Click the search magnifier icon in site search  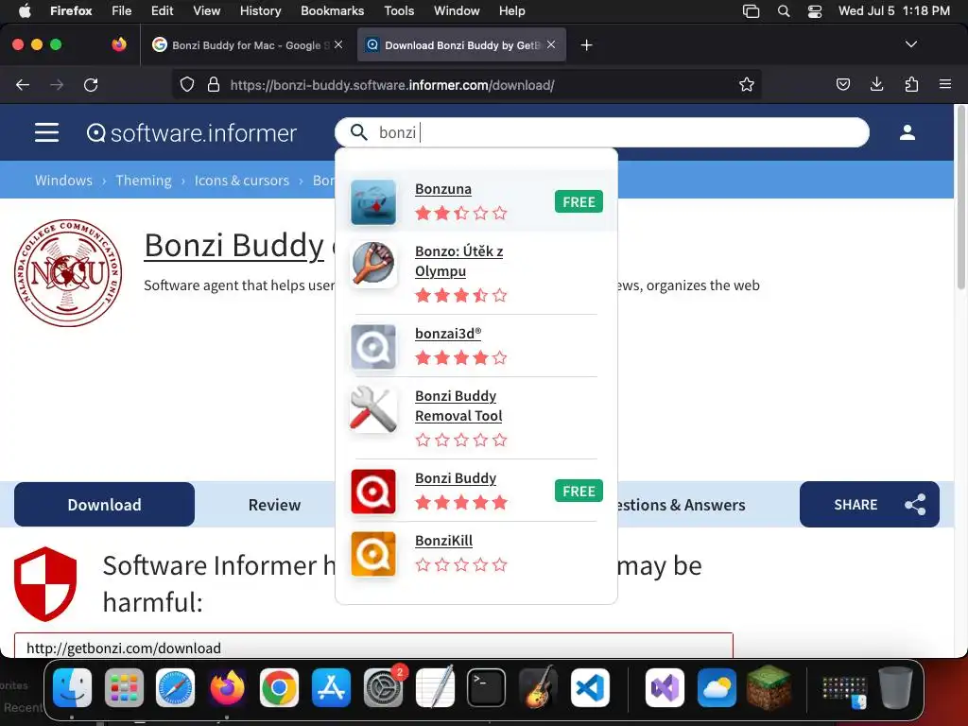tap(358, 132)
